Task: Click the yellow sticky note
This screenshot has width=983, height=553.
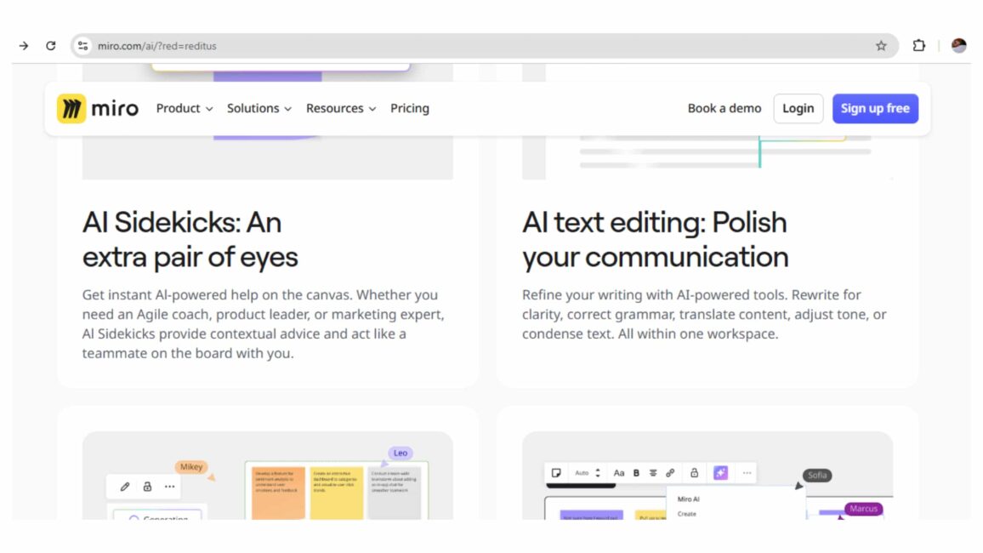Action: click(x=337, y=493)
